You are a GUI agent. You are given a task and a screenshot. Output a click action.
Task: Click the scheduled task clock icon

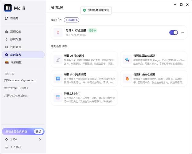(x=6, y=55)
